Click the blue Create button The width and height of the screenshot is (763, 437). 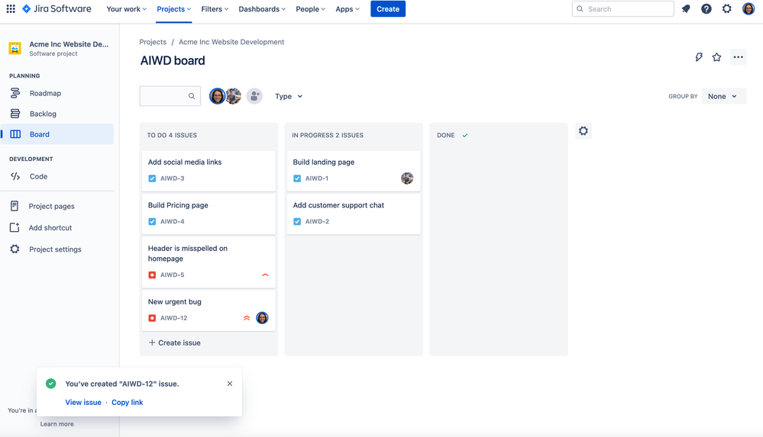point(388,8)
